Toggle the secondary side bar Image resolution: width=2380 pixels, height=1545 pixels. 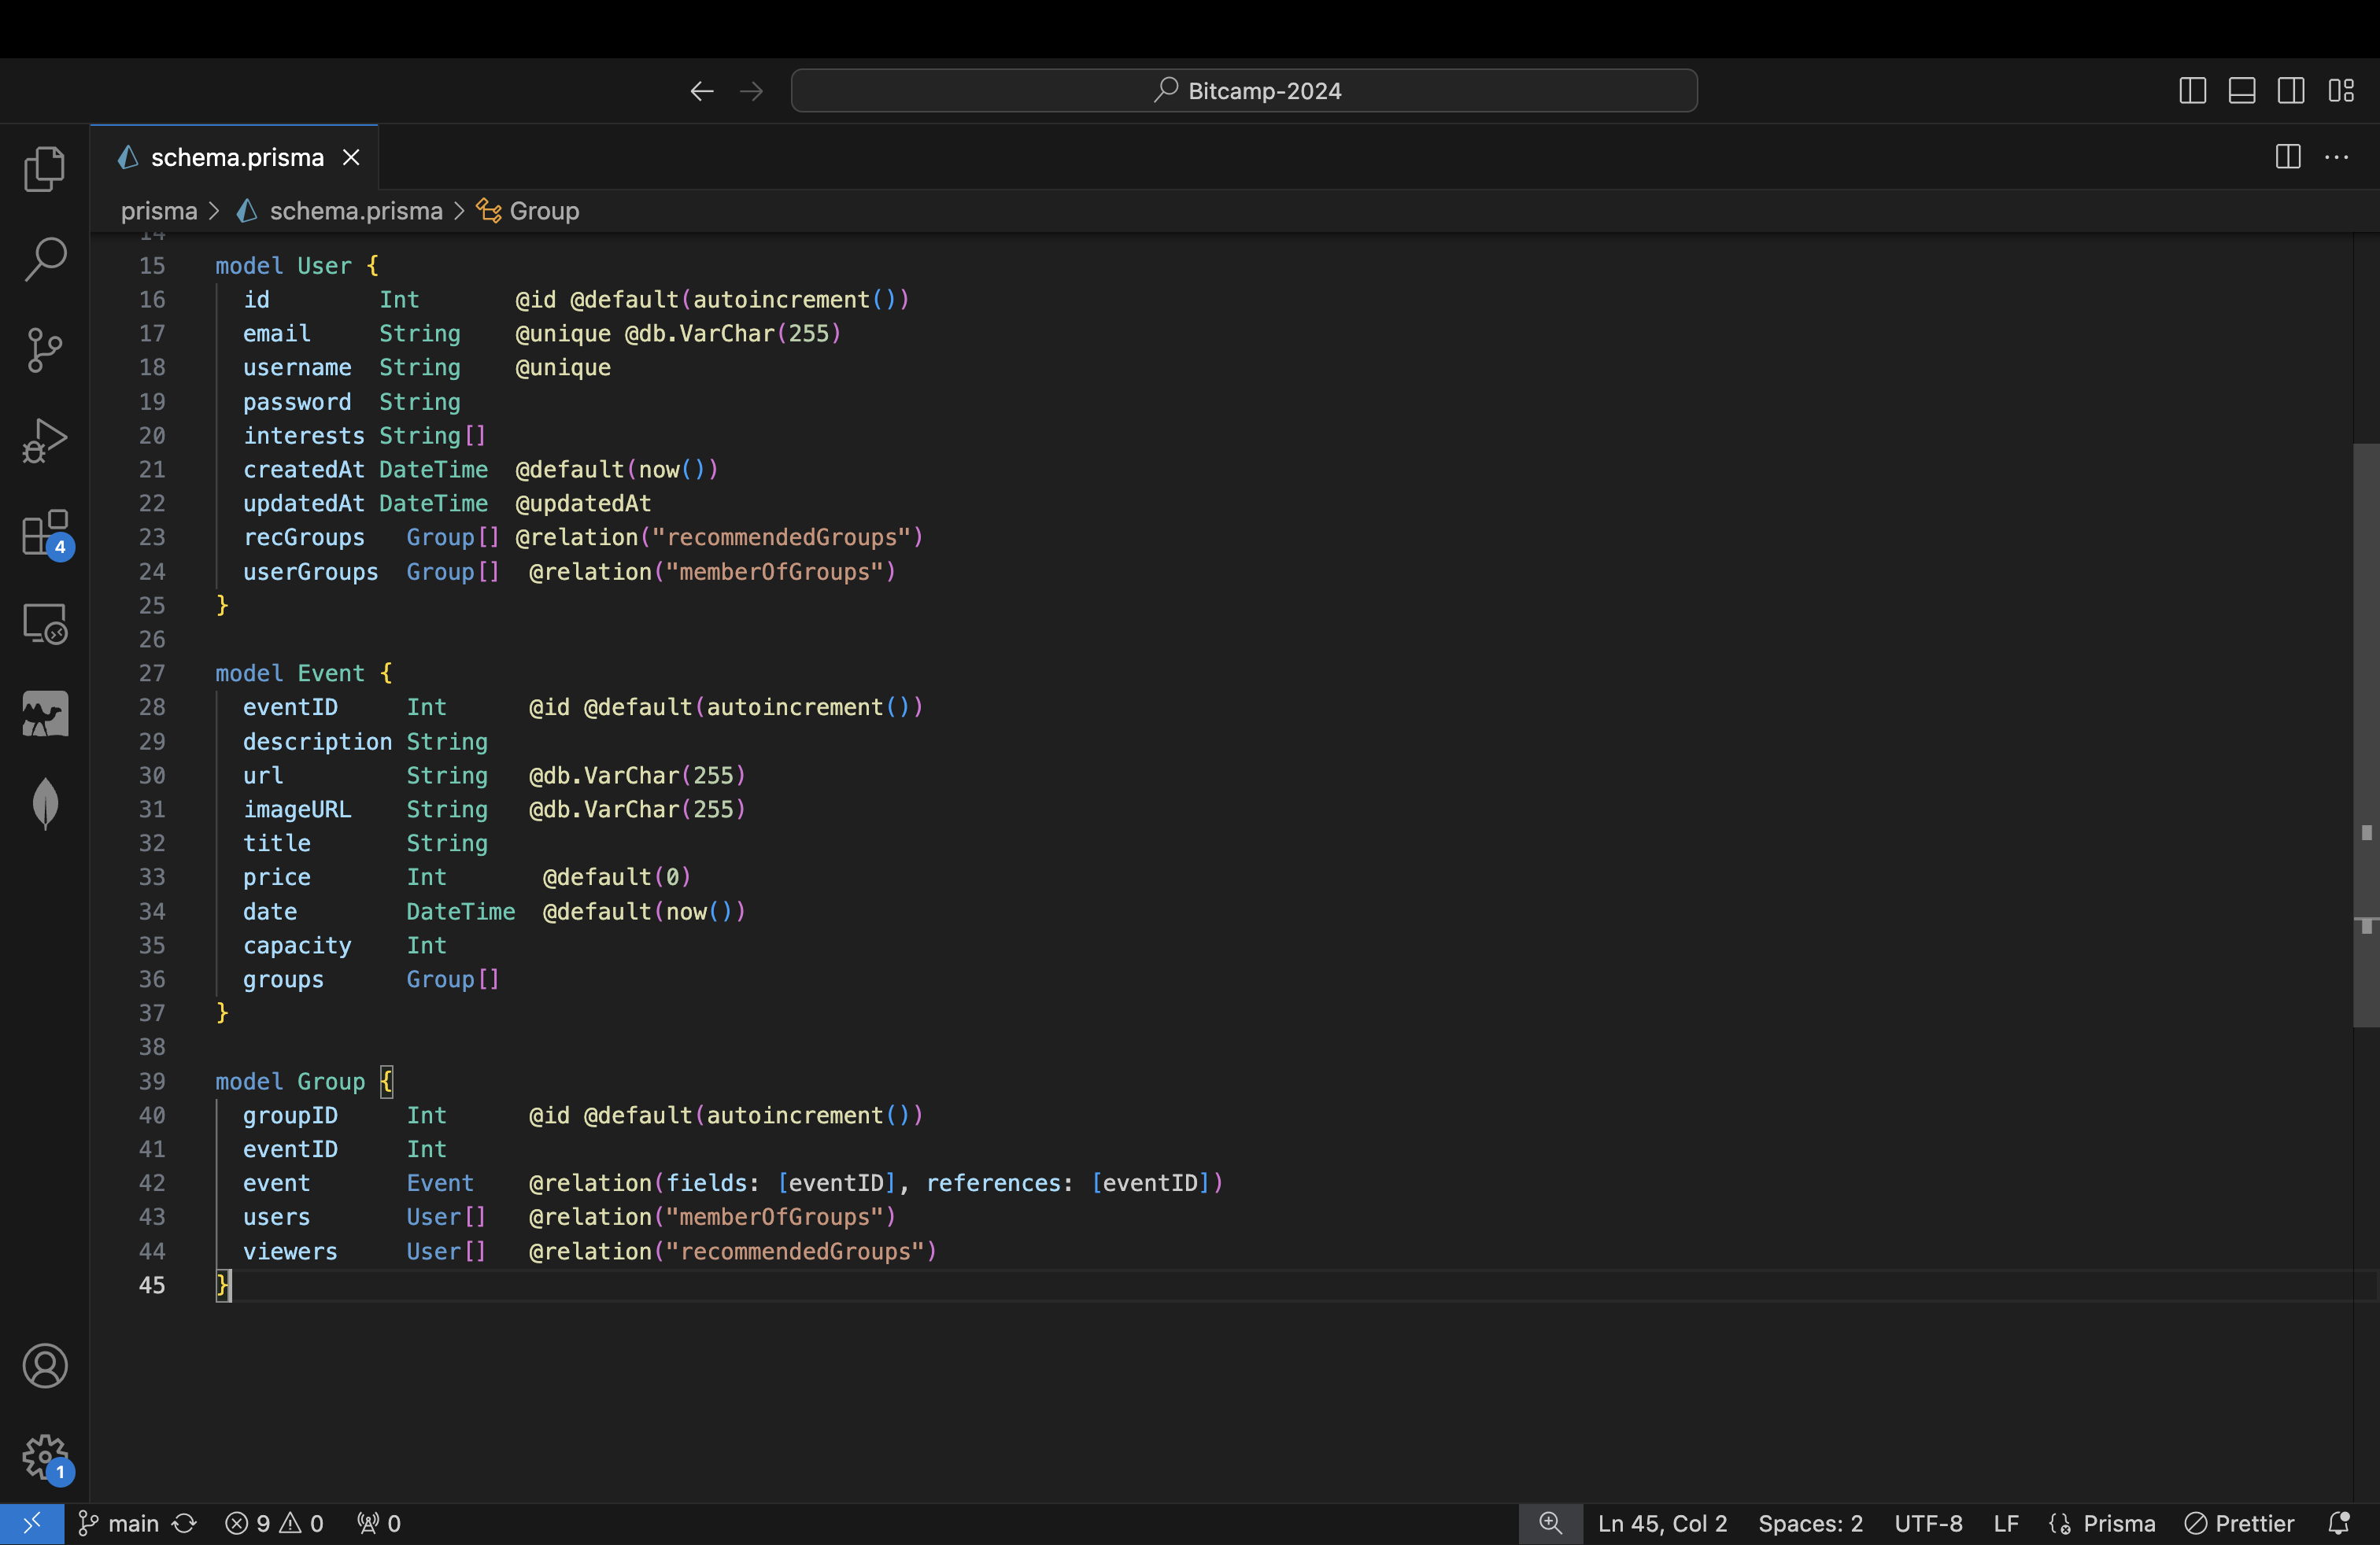click(x=2291, y=91)
